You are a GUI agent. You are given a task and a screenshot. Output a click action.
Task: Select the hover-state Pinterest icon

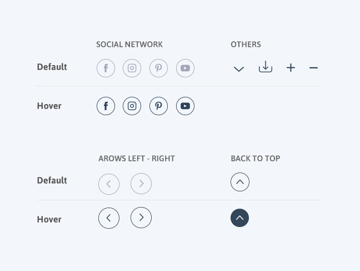click(x=159, y=106)
